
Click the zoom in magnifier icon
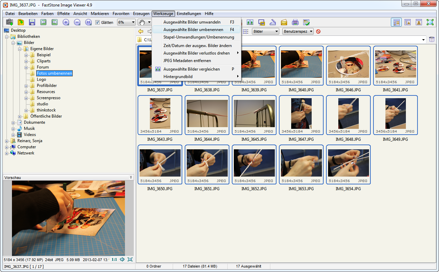[66, 22]
